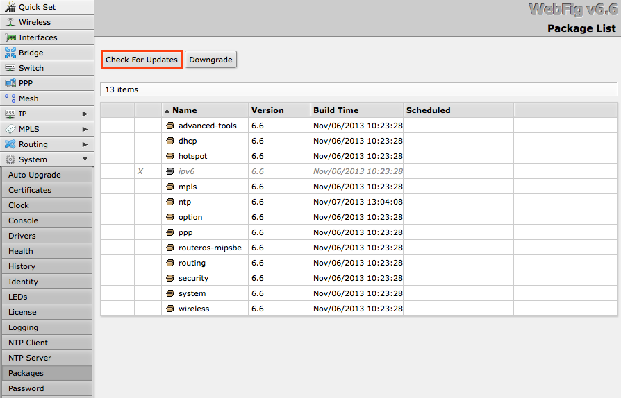Click the package icon beside routeros-mipsbe

170,248
